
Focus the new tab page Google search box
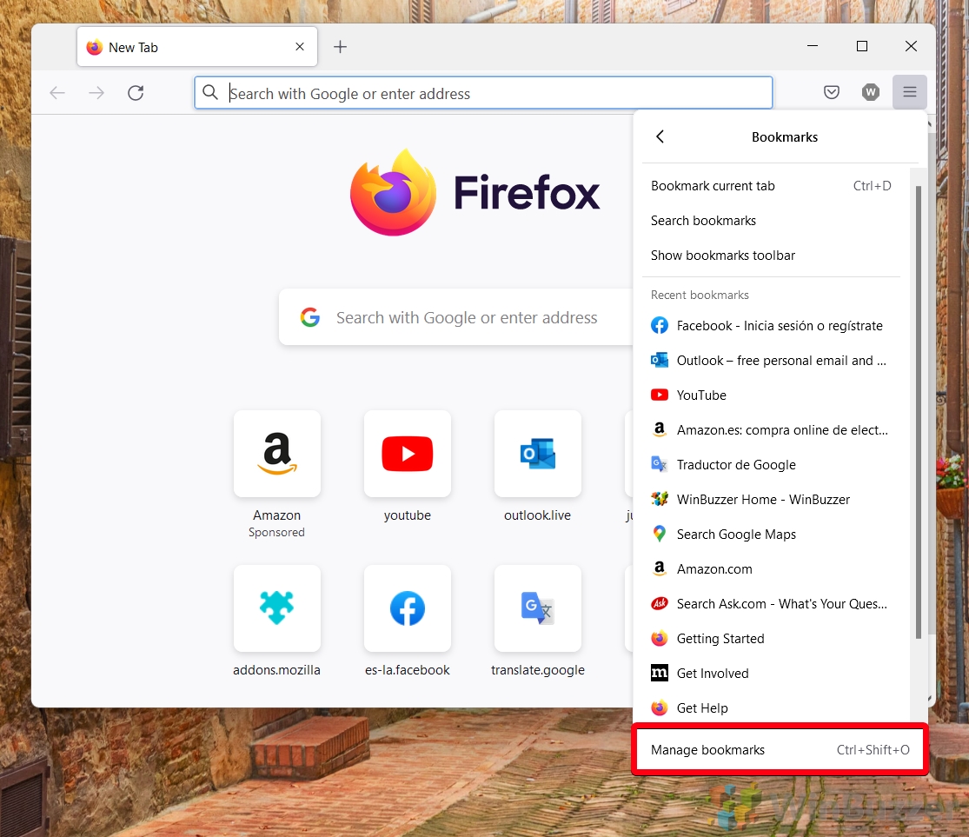[456, 317]
